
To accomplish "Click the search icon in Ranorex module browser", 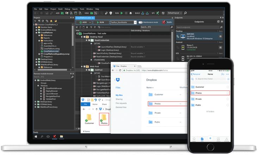I will coord(72,77).
